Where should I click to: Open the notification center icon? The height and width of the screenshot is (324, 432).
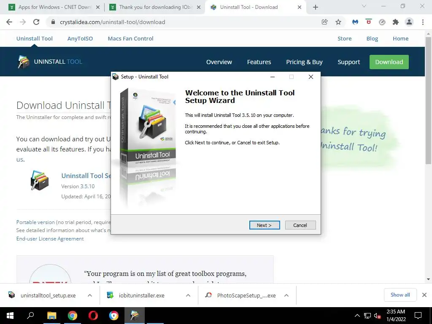[418, 316]
